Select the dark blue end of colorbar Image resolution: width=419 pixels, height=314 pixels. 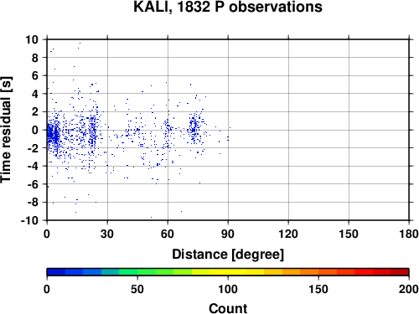pos(56,272)
